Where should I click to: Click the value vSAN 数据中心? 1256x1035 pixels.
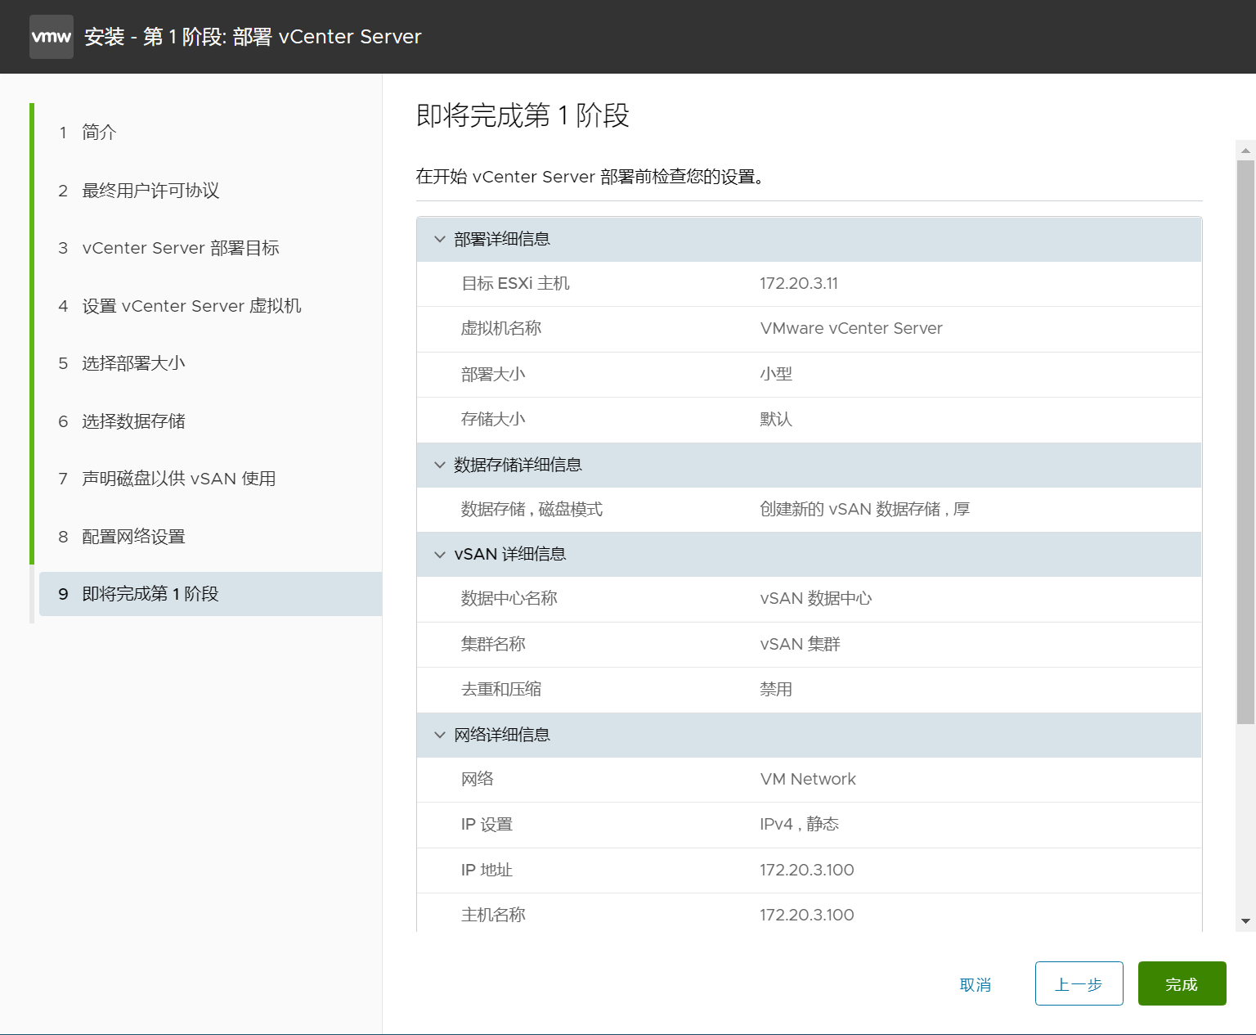tap(816, 599)
